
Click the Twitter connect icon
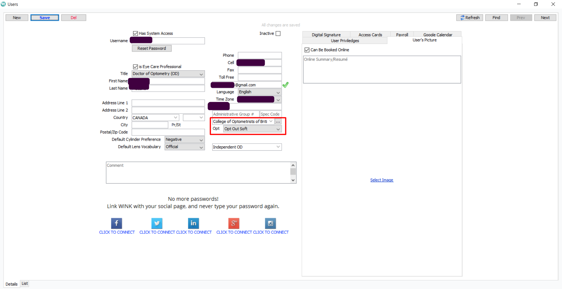(x=157, y=223)
